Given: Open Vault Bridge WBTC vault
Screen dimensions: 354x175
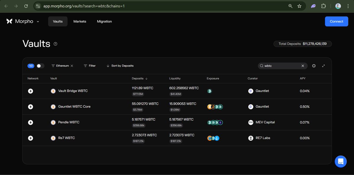Looking at the screenshot, I should (x=177, y=91).
